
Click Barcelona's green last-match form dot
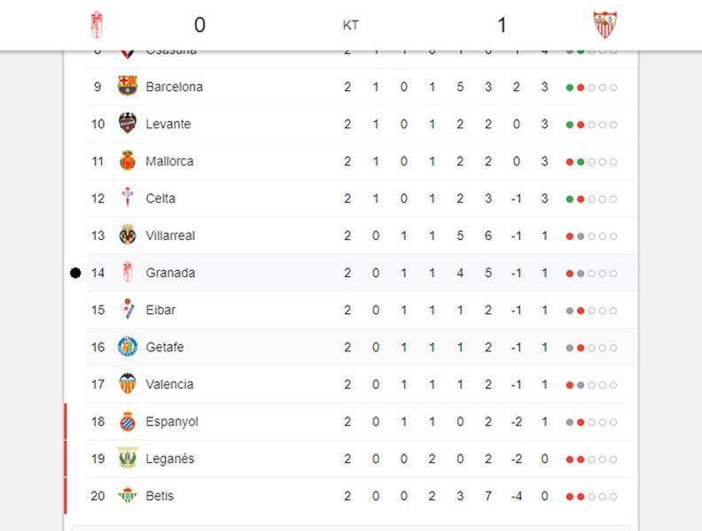click(569, 88)
